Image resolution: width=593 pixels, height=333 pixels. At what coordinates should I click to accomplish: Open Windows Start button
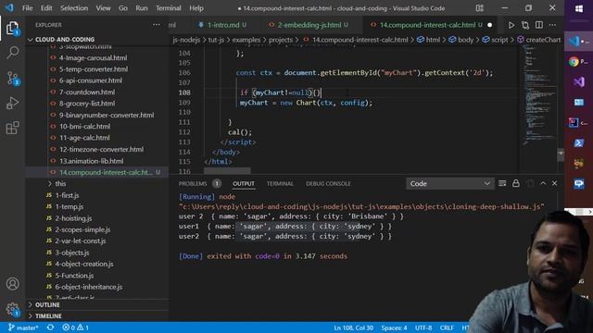click(578, 8)
